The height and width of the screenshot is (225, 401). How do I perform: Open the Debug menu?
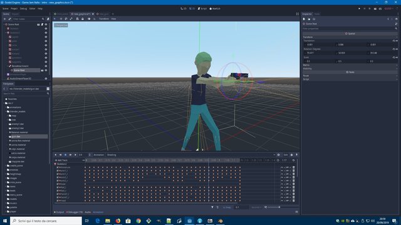(23, 8)
